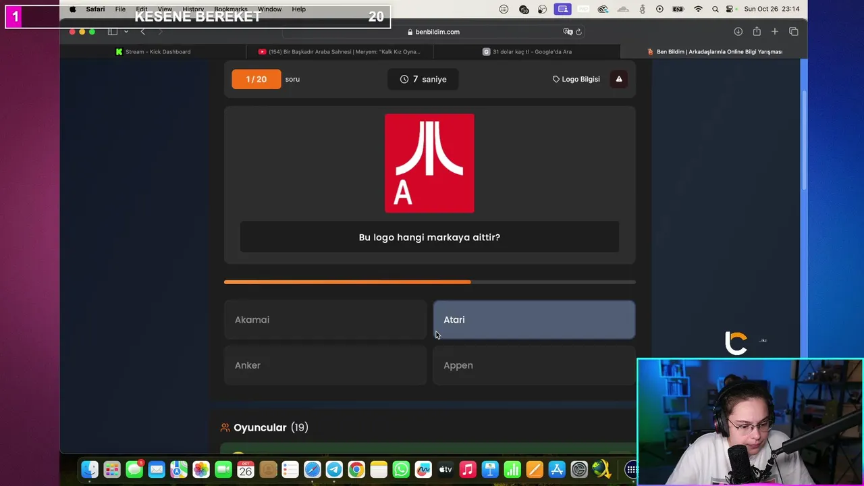Open Finder from the dock
The image size is (864, 486).
tap(90, 469)
